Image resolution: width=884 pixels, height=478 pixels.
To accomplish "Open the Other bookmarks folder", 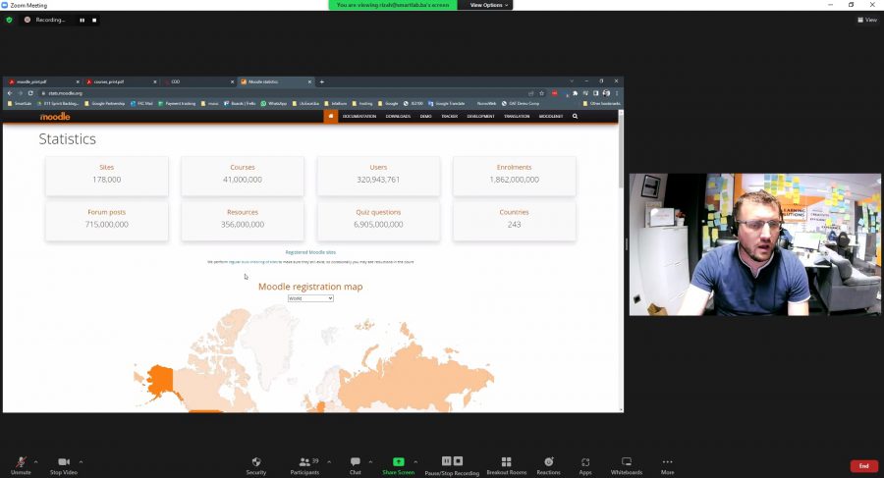I will pos(601,104).
